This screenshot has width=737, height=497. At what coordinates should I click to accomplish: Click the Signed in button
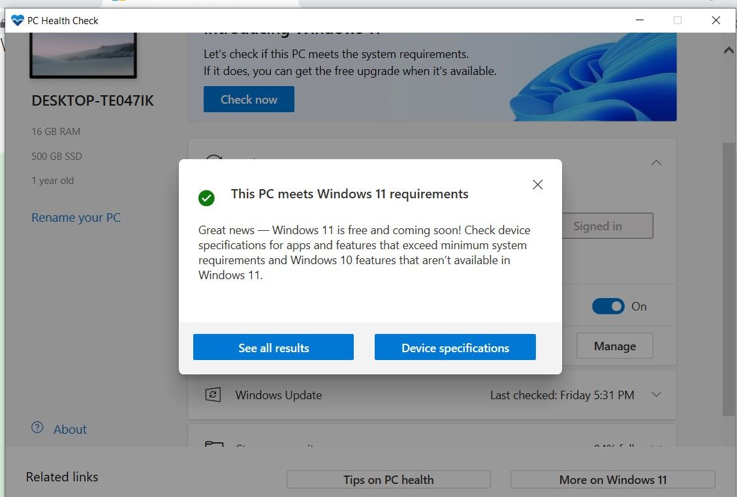pos(607,226)
